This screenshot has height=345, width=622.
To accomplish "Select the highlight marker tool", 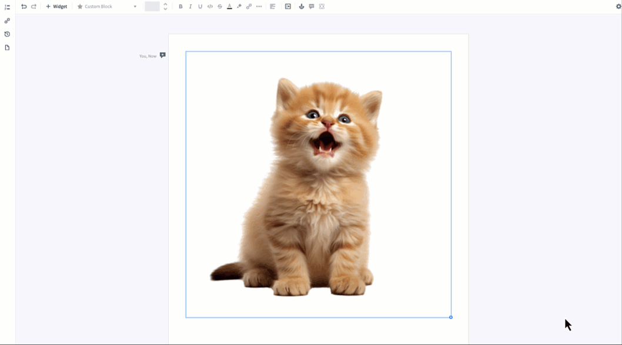I will pos(239,6).
